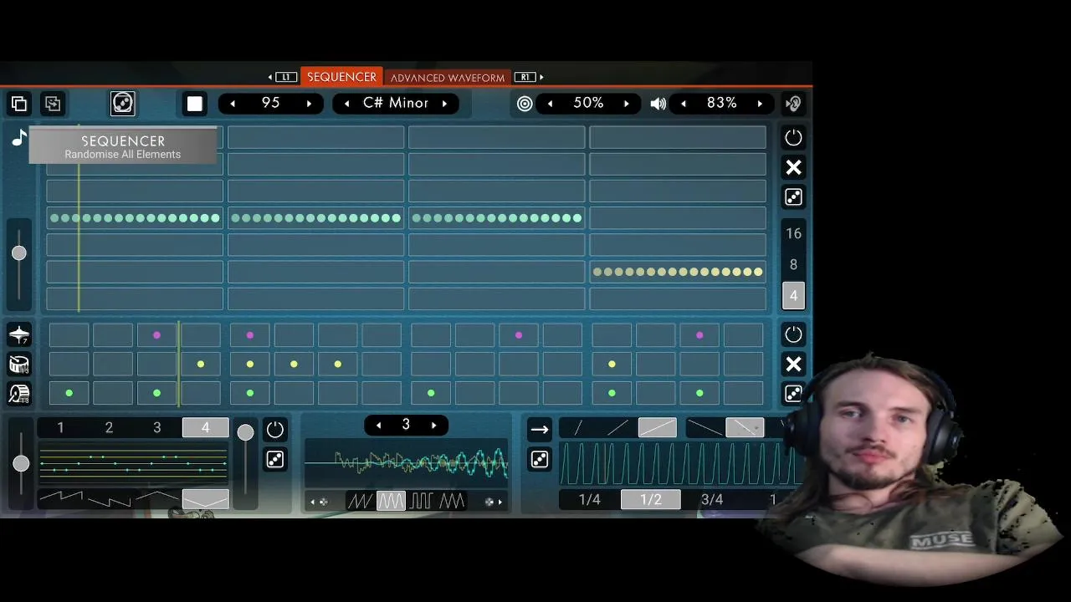The width and height of the screenshot is (1071, 602).
Task: Select the highlighted rising ramp envelope
Action: (658, 428)
